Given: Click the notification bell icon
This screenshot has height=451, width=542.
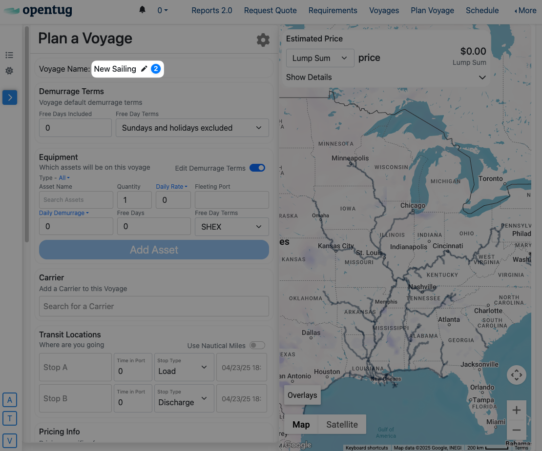Looking at the screenshot, I should pyautogui.click(x=143, y=10).
